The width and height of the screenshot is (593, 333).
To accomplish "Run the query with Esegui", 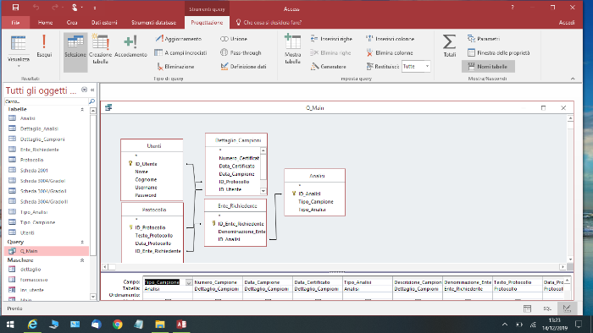I will point(44,46).
